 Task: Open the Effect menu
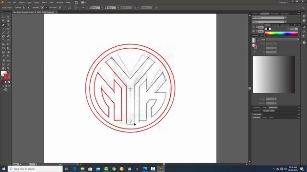(45, 2)
